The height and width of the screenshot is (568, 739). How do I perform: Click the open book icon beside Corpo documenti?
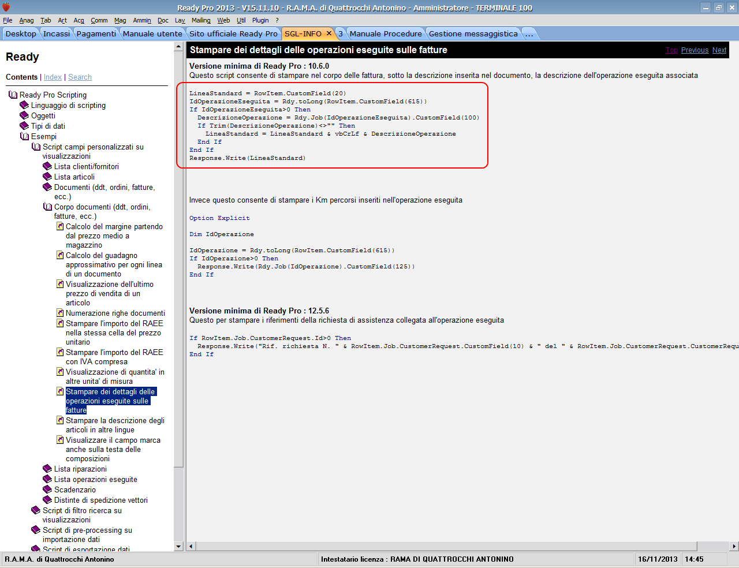47,207
